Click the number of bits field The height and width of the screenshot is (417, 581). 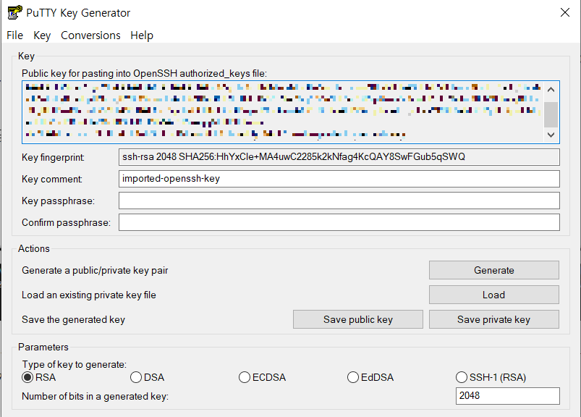[x=508, y=396]
